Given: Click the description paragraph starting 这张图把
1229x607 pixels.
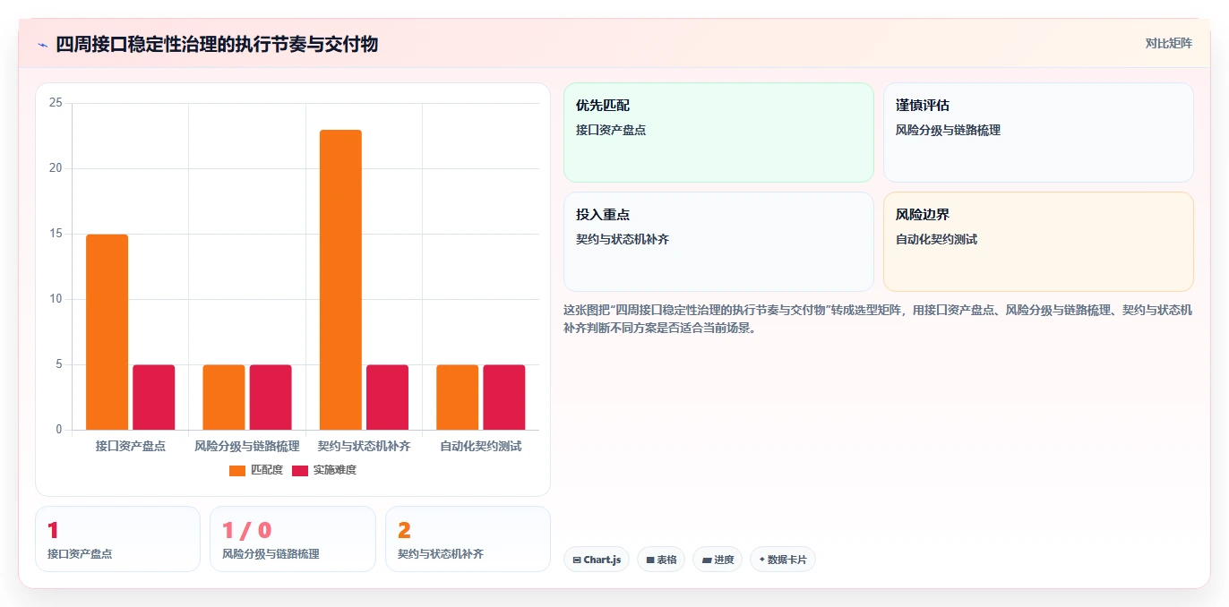Looking at the screenshot, I should click(878, 319).
